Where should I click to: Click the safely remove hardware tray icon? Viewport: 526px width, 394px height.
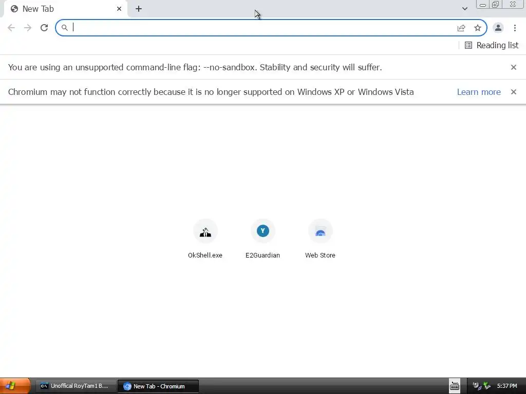tap(487, 386)
